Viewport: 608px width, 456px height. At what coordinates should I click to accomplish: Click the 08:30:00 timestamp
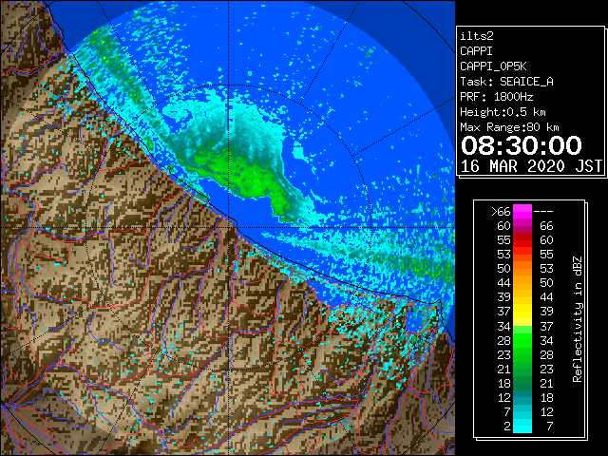pyautogui.click(x=522, y=145)
